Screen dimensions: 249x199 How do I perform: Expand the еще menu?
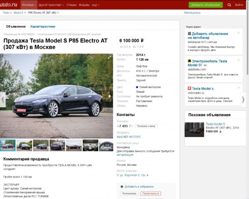click(x=95, y=5)
